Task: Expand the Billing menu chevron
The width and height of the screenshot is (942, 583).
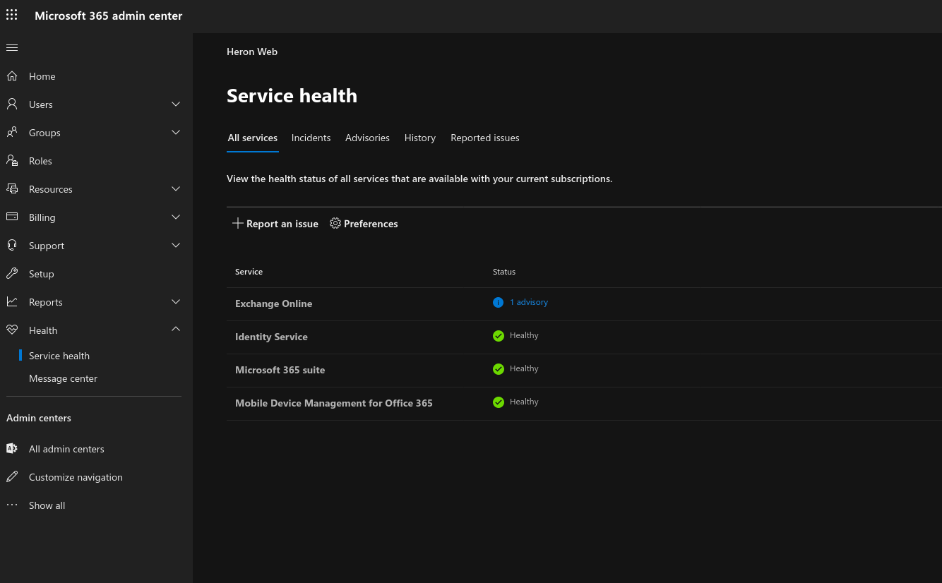Action: (176, 217)
